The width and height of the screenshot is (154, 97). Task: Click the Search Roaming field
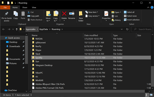click(142, 29)
